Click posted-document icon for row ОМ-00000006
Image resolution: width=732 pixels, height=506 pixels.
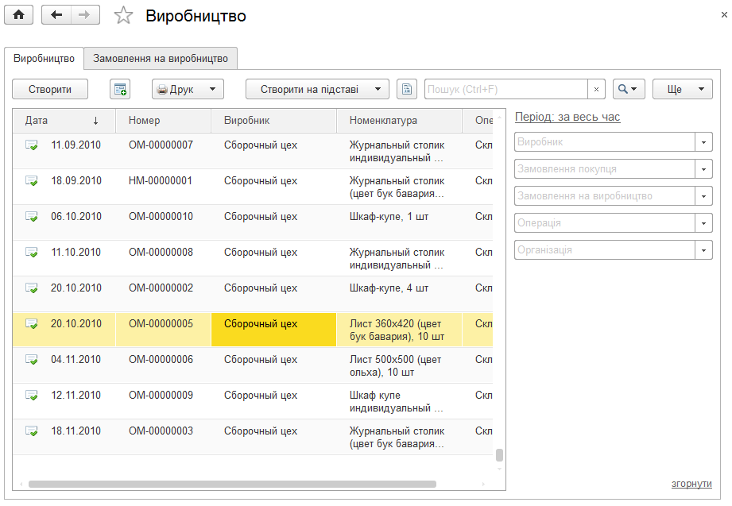pyautogui.click(x=31, y=360)
